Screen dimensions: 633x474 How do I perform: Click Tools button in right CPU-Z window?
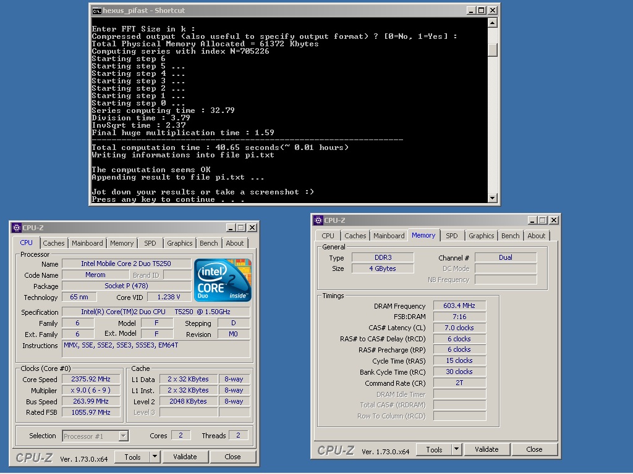(434, 450)
